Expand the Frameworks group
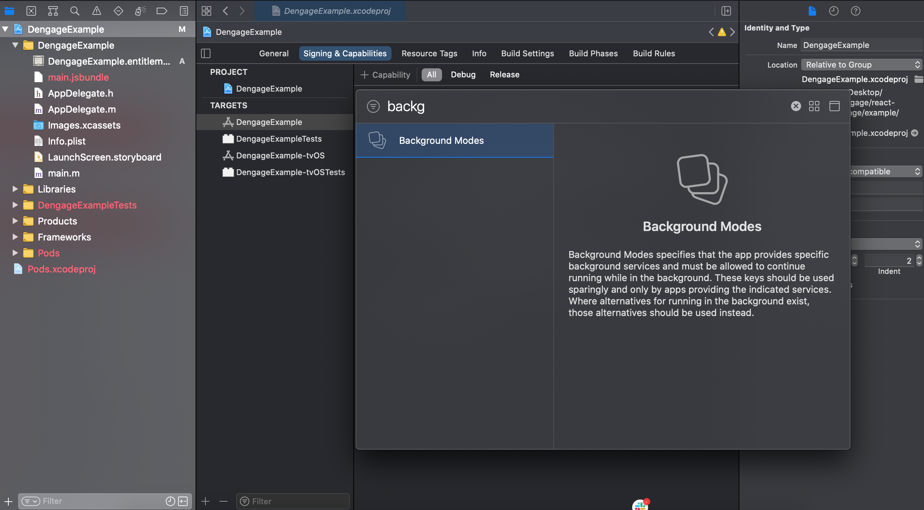Viewport: 924px width, 510px height. pyautogui.click(x=15, y=237)
